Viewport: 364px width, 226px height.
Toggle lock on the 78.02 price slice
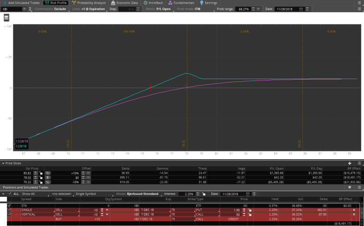tap(41, 178)
